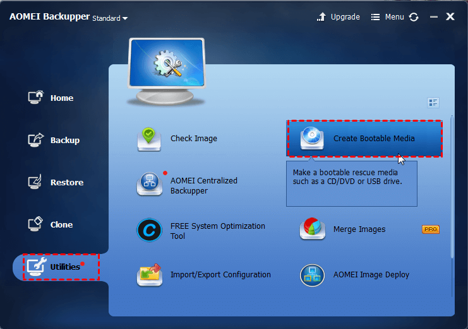Viewport: 468px width, 329px height.
Task: Click the Restore monitor icon
Action: (35, 182)
